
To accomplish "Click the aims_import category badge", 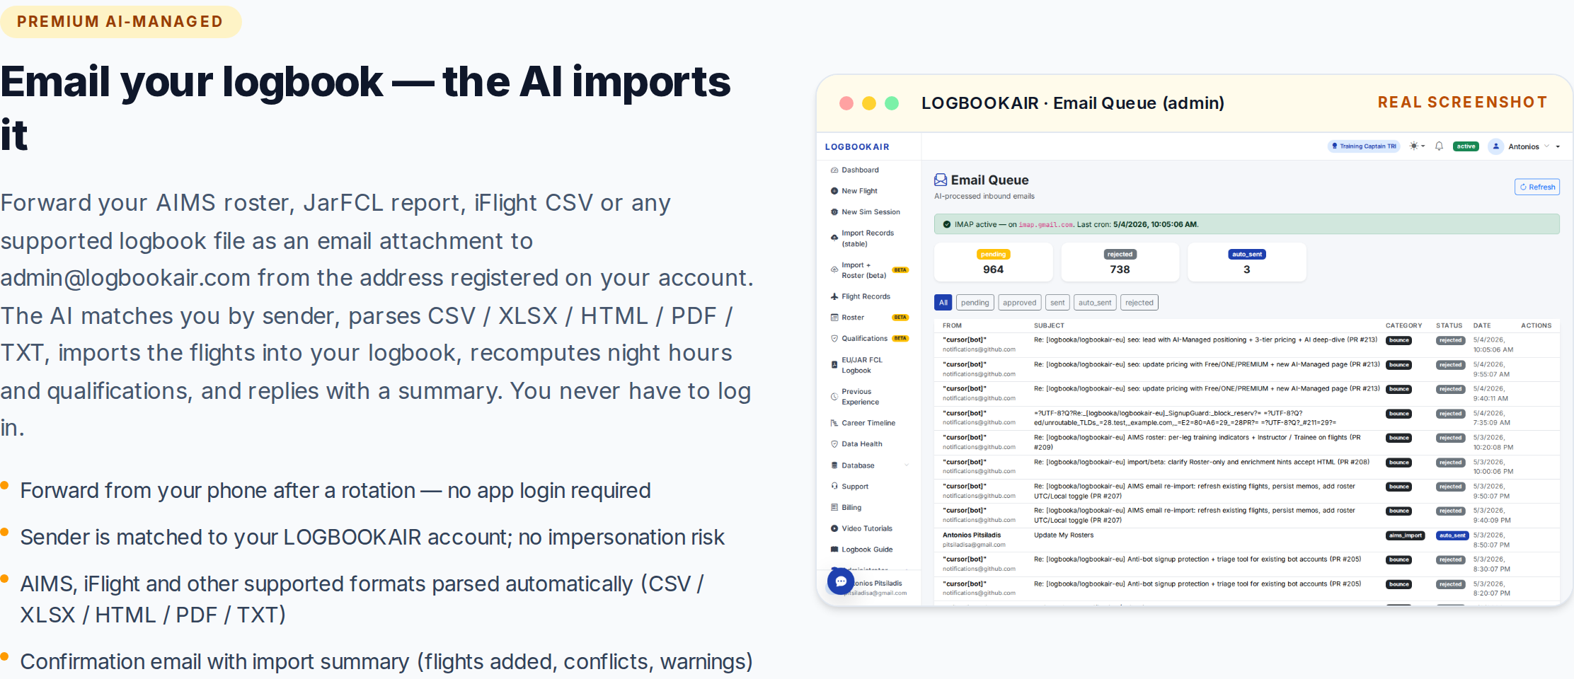I will pyautogui.click(x=1405, y=535).
